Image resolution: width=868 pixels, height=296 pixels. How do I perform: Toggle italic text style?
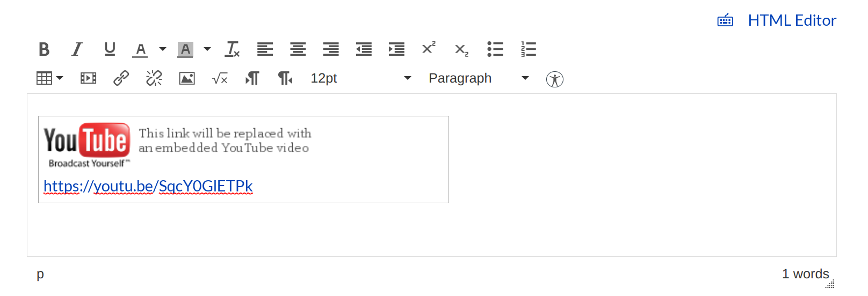point(77,49)
